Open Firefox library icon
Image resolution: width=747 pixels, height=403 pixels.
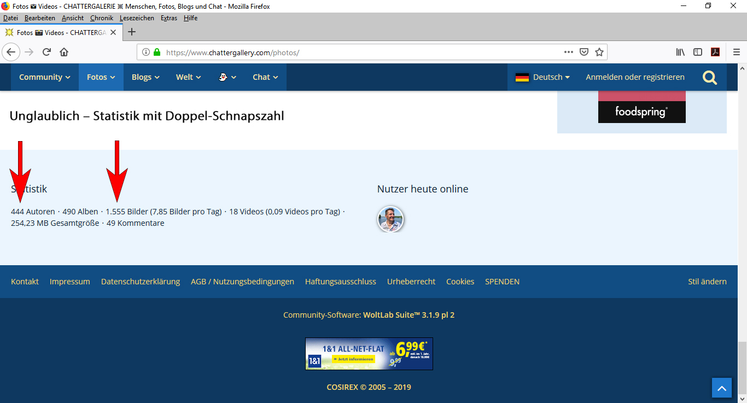click(x=680, y=52)
